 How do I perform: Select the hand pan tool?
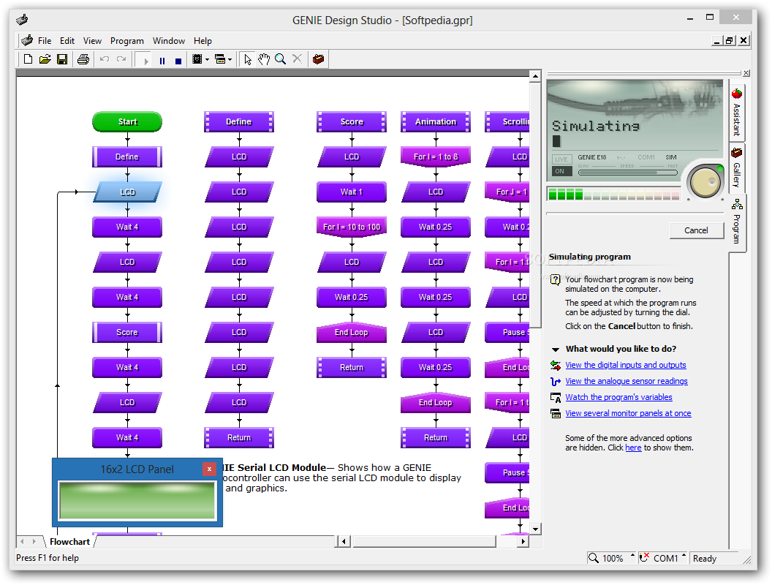[265, 59]
